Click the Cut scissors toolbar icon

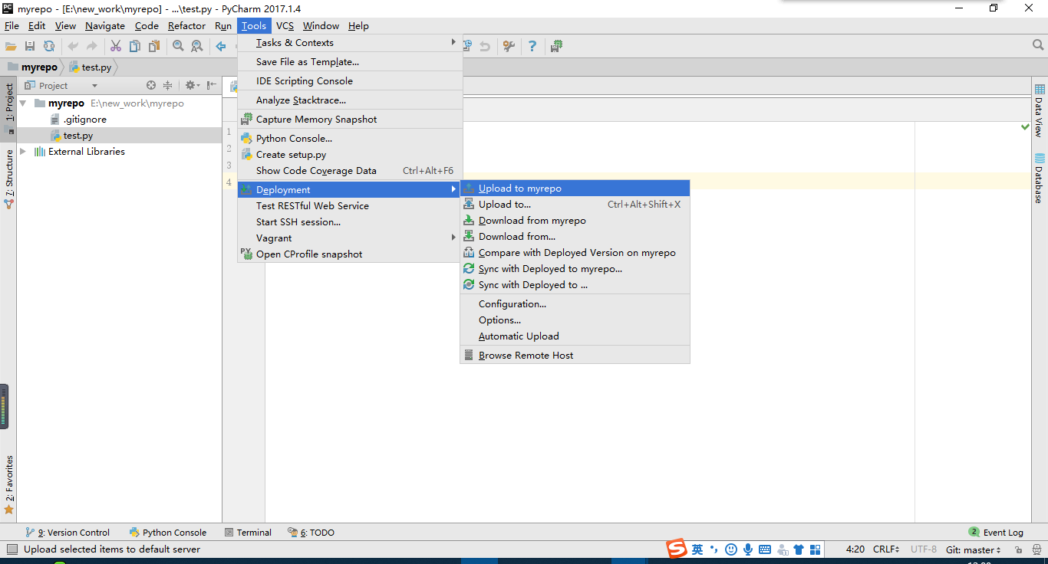tap(116, 47)
